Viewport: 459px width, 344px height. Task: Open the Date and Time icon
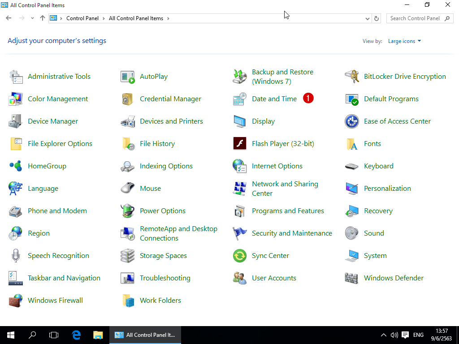click(x=240, y=99)
